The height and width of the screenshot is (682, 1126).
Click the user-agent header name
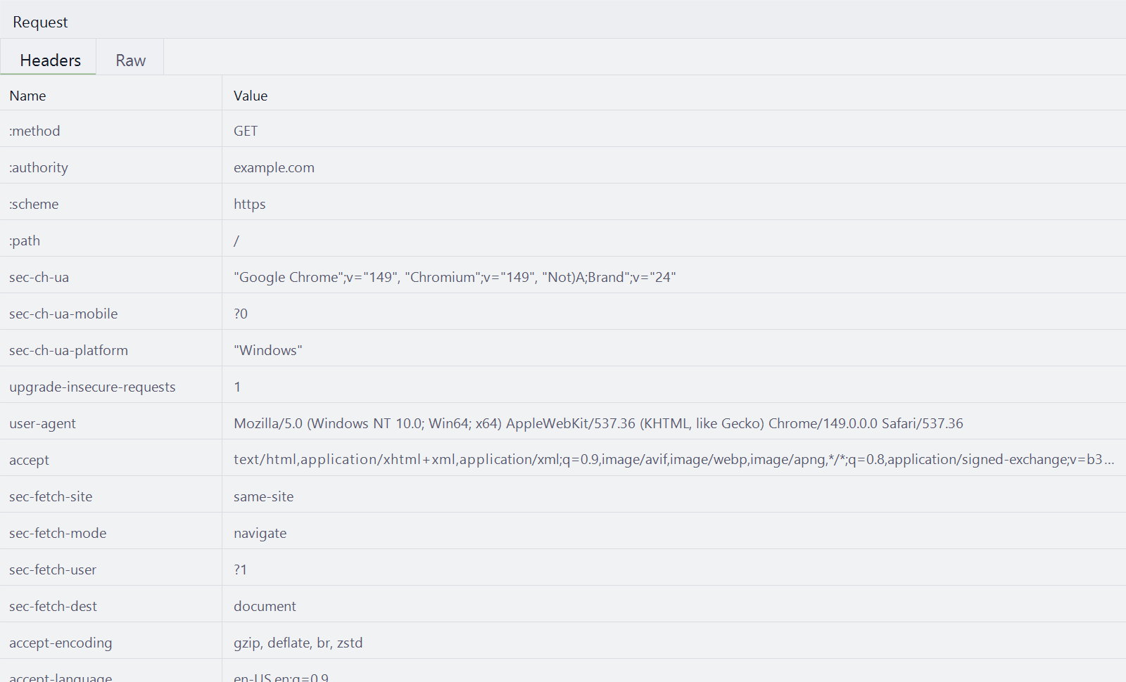click(x=42, y=423)
